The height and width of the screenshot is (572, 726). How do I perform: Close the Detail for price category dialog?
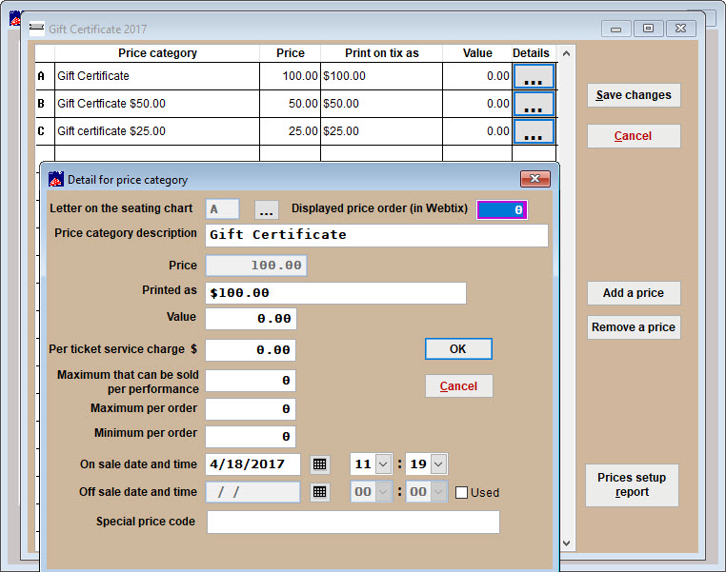(535, 179)
